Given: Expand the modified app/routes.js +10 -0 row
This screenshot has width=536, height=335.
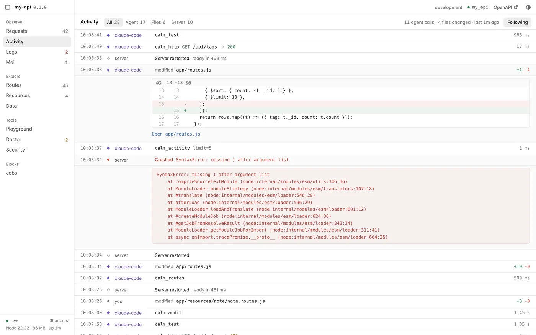Looking at the screenshot, I should click(305, 266).
